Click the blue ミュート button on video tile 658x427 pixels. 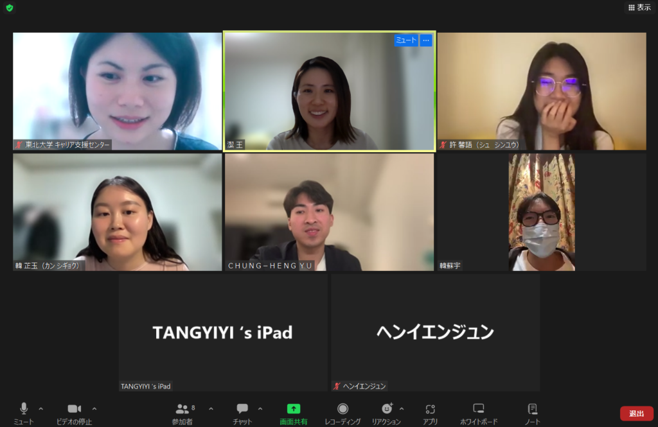(405, 40)
